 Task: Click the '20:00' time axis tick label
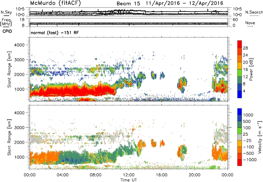coord(195,175)
